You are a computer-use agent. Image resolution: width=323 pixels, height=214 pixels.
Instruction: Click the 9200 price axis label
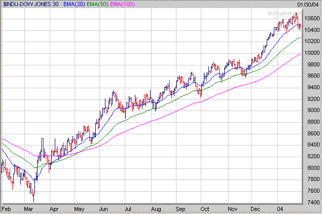(313, 99)
